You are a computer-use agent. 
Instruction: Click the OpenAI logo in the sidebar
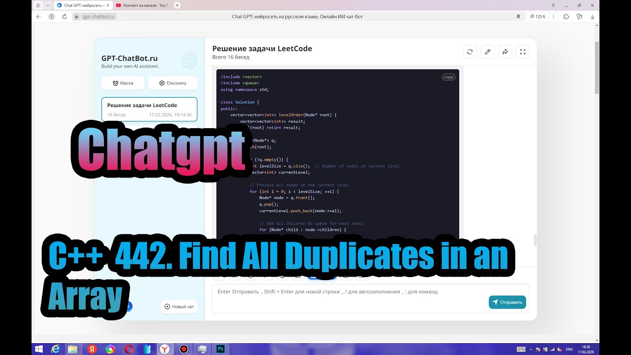pyautogui.click(x=189, y=61)
